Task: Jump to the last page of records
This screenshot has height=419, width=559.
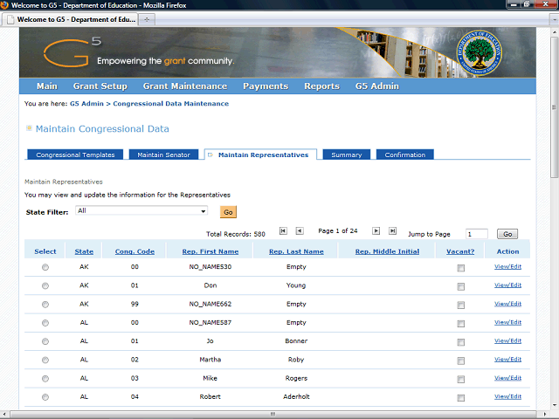Action: point(393,231)
